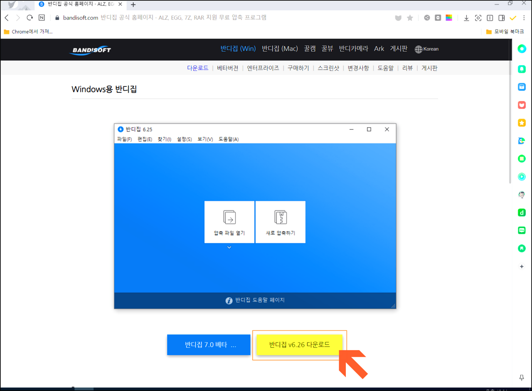Click the padlock site info icon

[x=57, y=18]
